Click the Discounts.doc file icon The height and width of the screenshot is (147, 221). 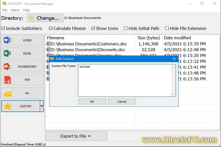tap(48, 50)
